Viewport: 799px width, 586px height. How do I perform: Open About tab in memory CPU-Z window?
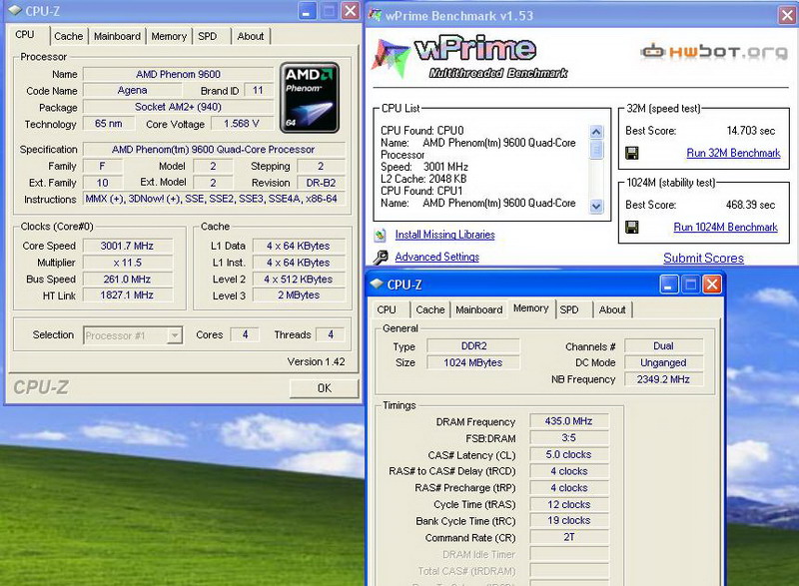tap(612, 309)
